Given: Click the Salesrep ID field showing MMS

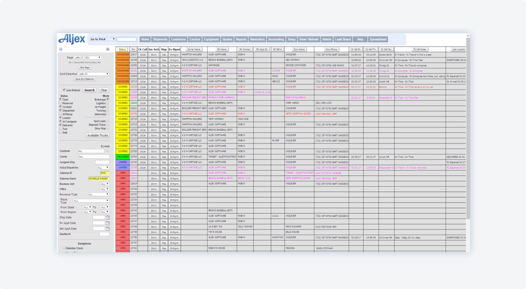Looking at the screenshot, I should (105, 173).
